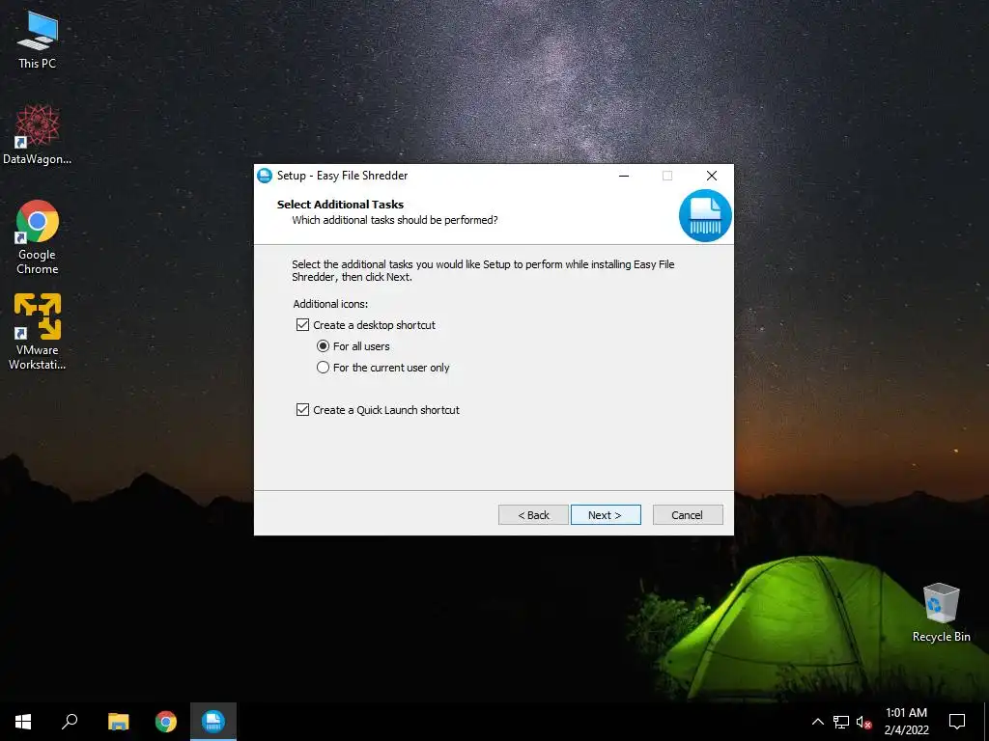The image size is (989, 741).
Task: Go back with the Back button
Action: [x=533, y=515]
